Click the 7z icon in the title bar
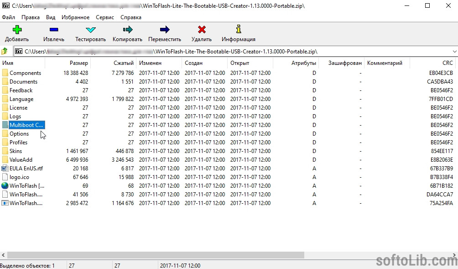This screenshot has height=269, width=458. [x=5, y=5]
